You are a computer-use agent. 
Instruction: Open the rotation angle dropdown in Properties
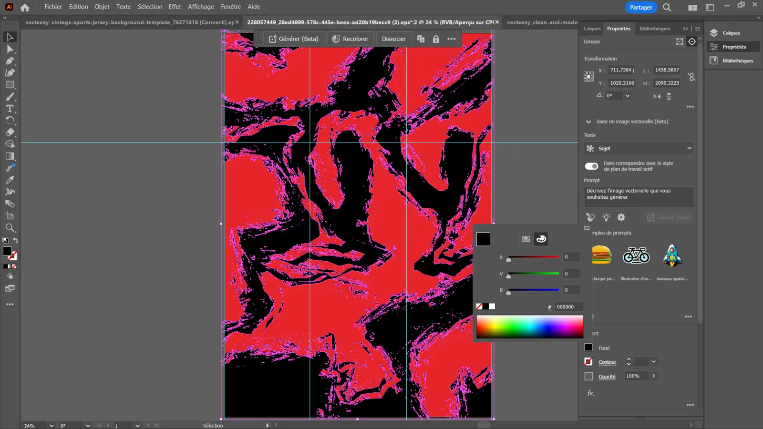pyautogui.click(x=628, y=96)
